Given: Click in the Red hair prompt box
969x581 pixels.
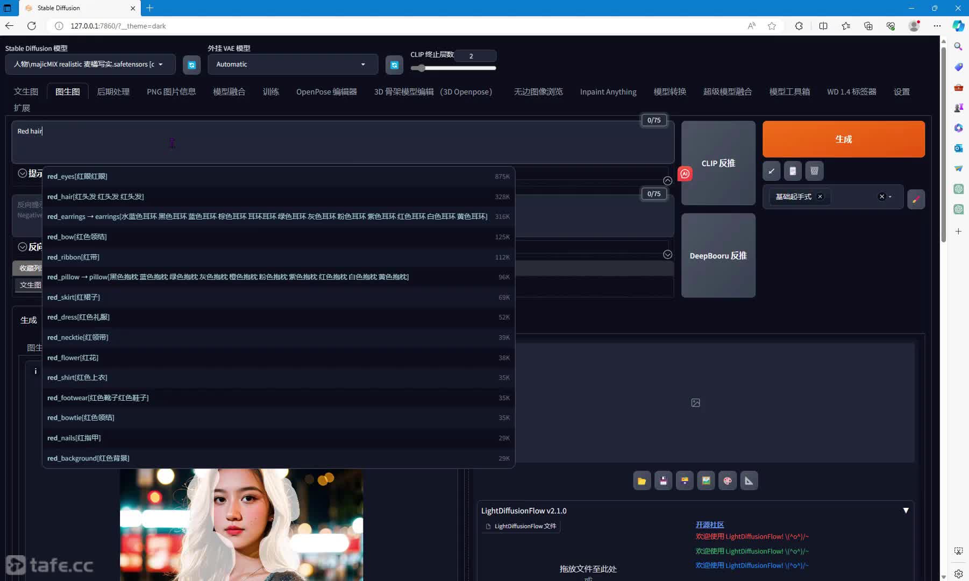Looking at the screenshot, I should click(x=343, y=142).
